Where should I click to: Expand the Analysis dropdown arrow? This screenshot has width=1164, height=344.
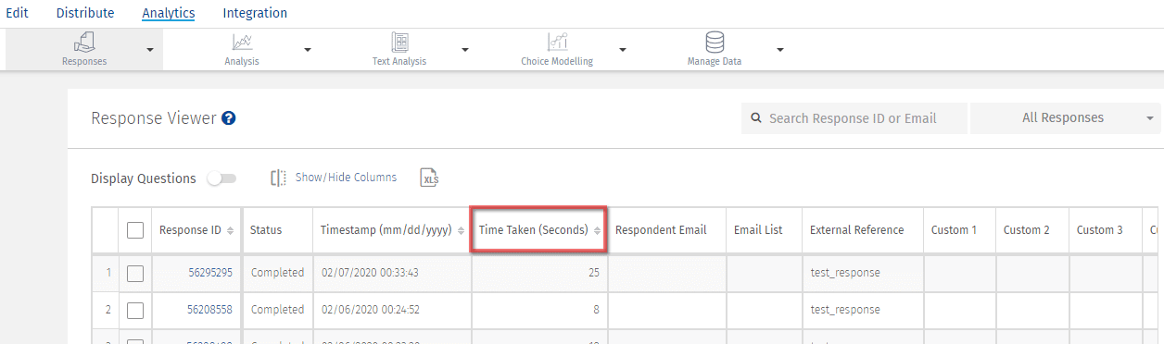308,50
